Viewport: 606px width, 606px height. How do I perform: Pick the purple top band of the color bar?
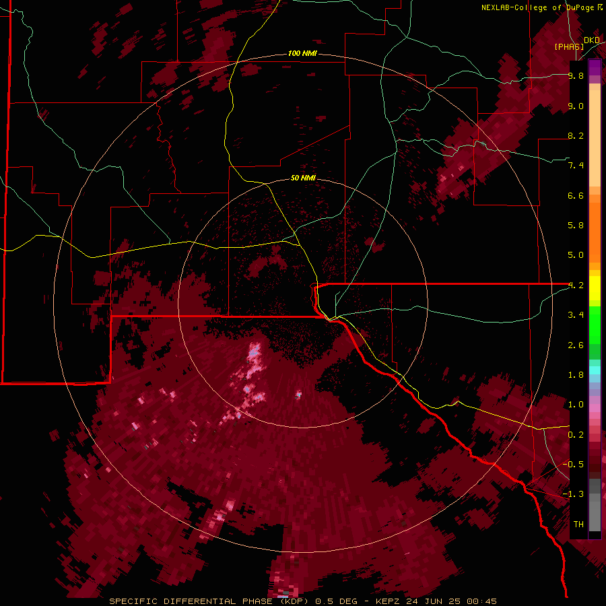[595, 67]
